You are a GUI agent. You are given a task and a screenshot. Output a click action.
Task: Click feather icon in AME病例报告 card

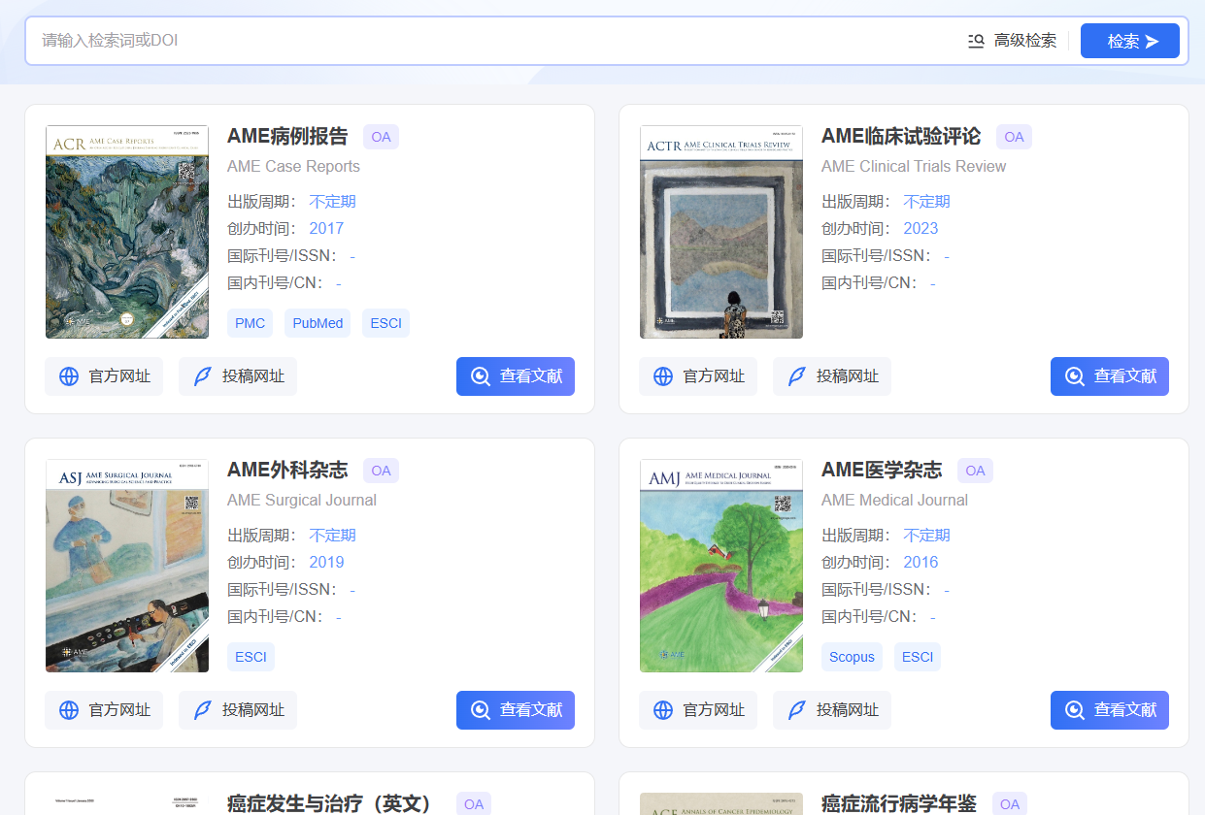pyautogui.click(x=202, y=376)
